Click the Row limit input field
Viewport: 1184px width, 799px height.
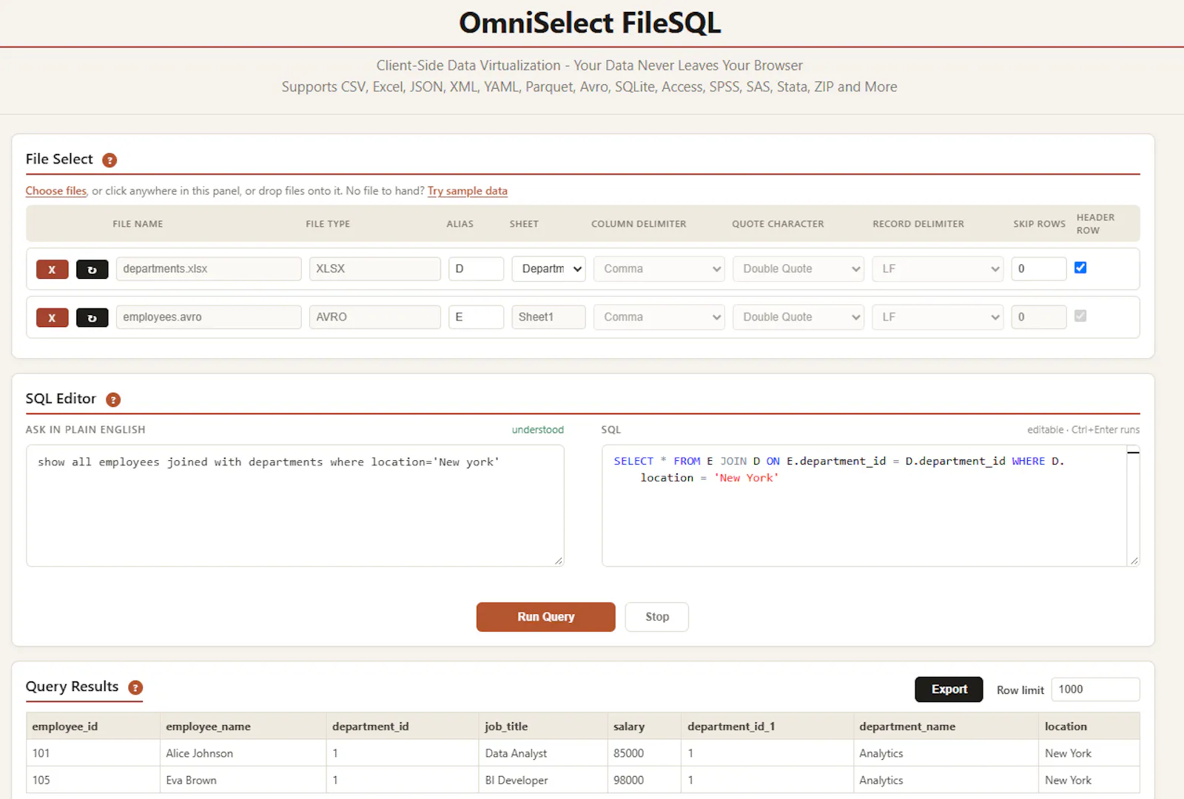pyautogui.click(x=1095, y=690)
